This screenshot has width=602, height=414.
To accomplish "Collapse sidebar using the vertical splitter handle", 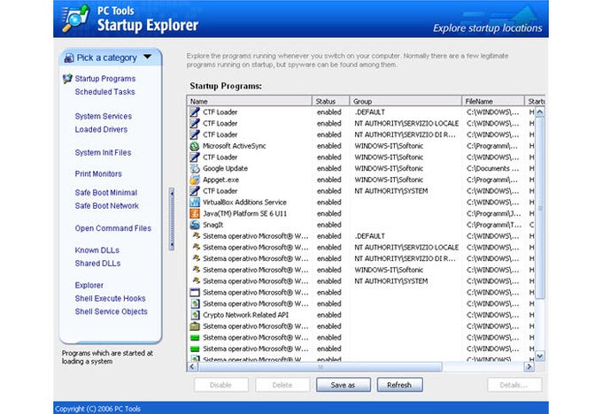I will pos(172,219).
